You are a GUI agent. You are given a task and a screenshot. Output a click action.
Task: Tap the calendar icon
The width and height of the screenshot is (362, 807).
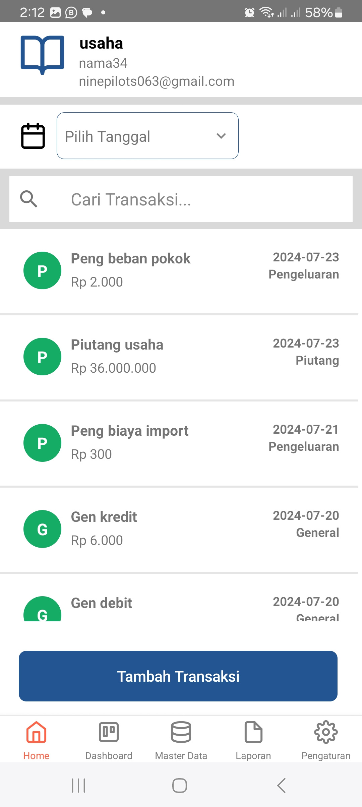[x=33, y=136]
